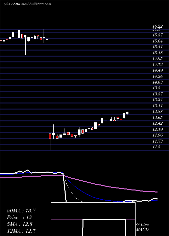Click the 15.64 price axis label
169x236 pixels.
pyautogui.click(x=158, y=41)
